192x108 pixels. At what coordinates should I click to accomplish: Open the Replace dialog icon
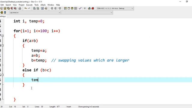[x=38, y=8]
